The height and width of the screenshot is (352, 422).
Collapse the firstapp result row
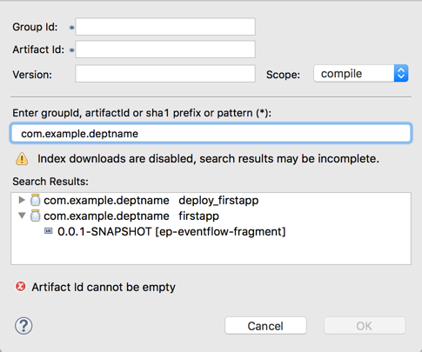pyautogui.click(x=22, y=216)
